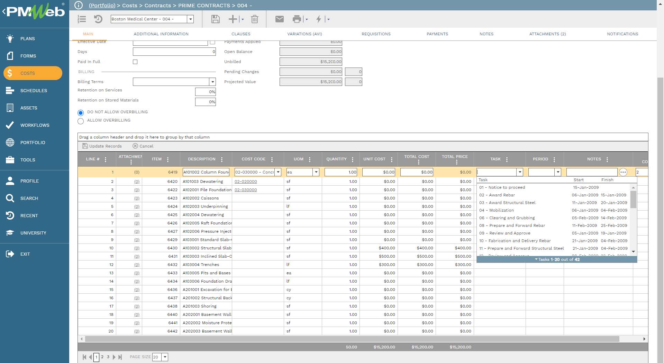The height and width of the screenshot is (363, 664).
Task: Click grid horizontal scrollbar
Action: (x=352, y=339)
